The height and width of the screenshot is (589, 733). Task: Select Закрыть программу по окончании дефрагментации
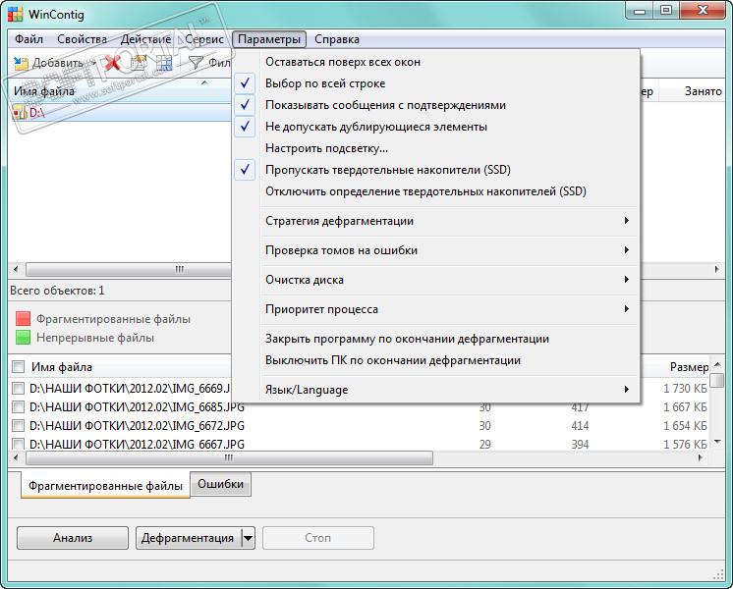click(x=407, y=339)
